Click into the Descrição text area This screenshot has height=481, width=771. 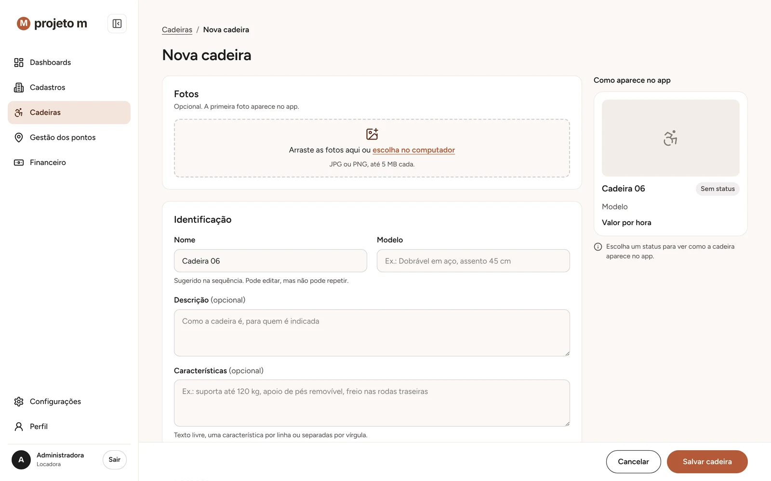pos(372,333)
